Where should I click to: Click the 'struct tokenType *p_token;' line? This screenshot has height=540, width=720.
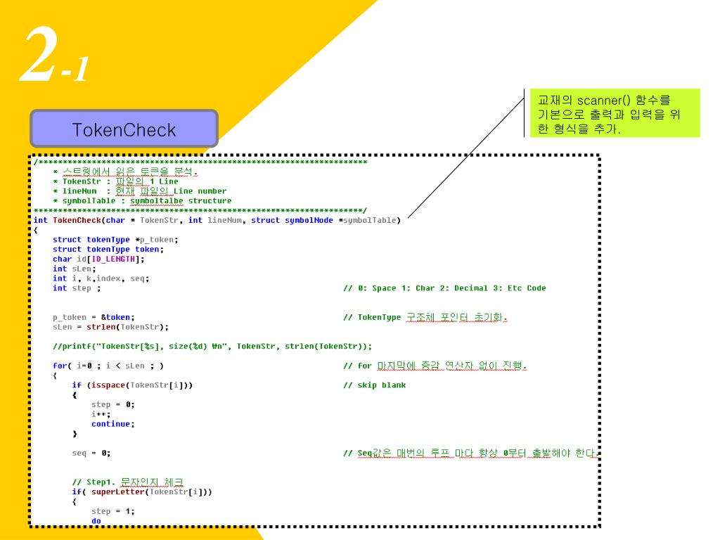[115, 240]
